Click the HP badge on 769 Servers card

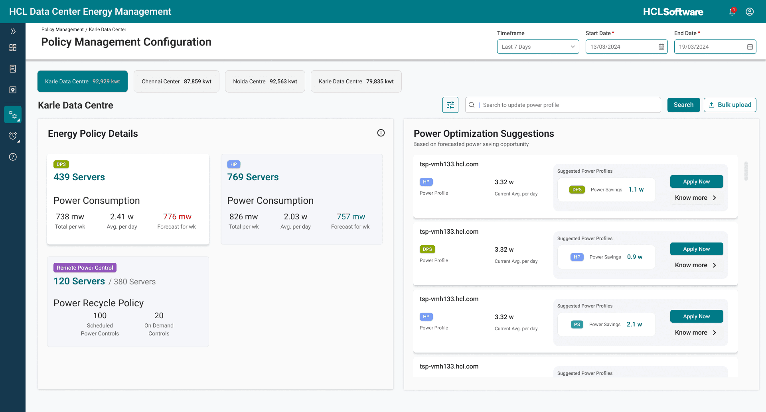tap(234, 164)
